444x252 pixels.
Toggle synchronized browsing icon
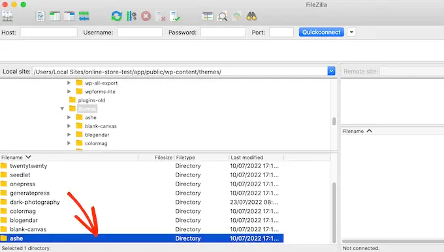coord(237,16)
